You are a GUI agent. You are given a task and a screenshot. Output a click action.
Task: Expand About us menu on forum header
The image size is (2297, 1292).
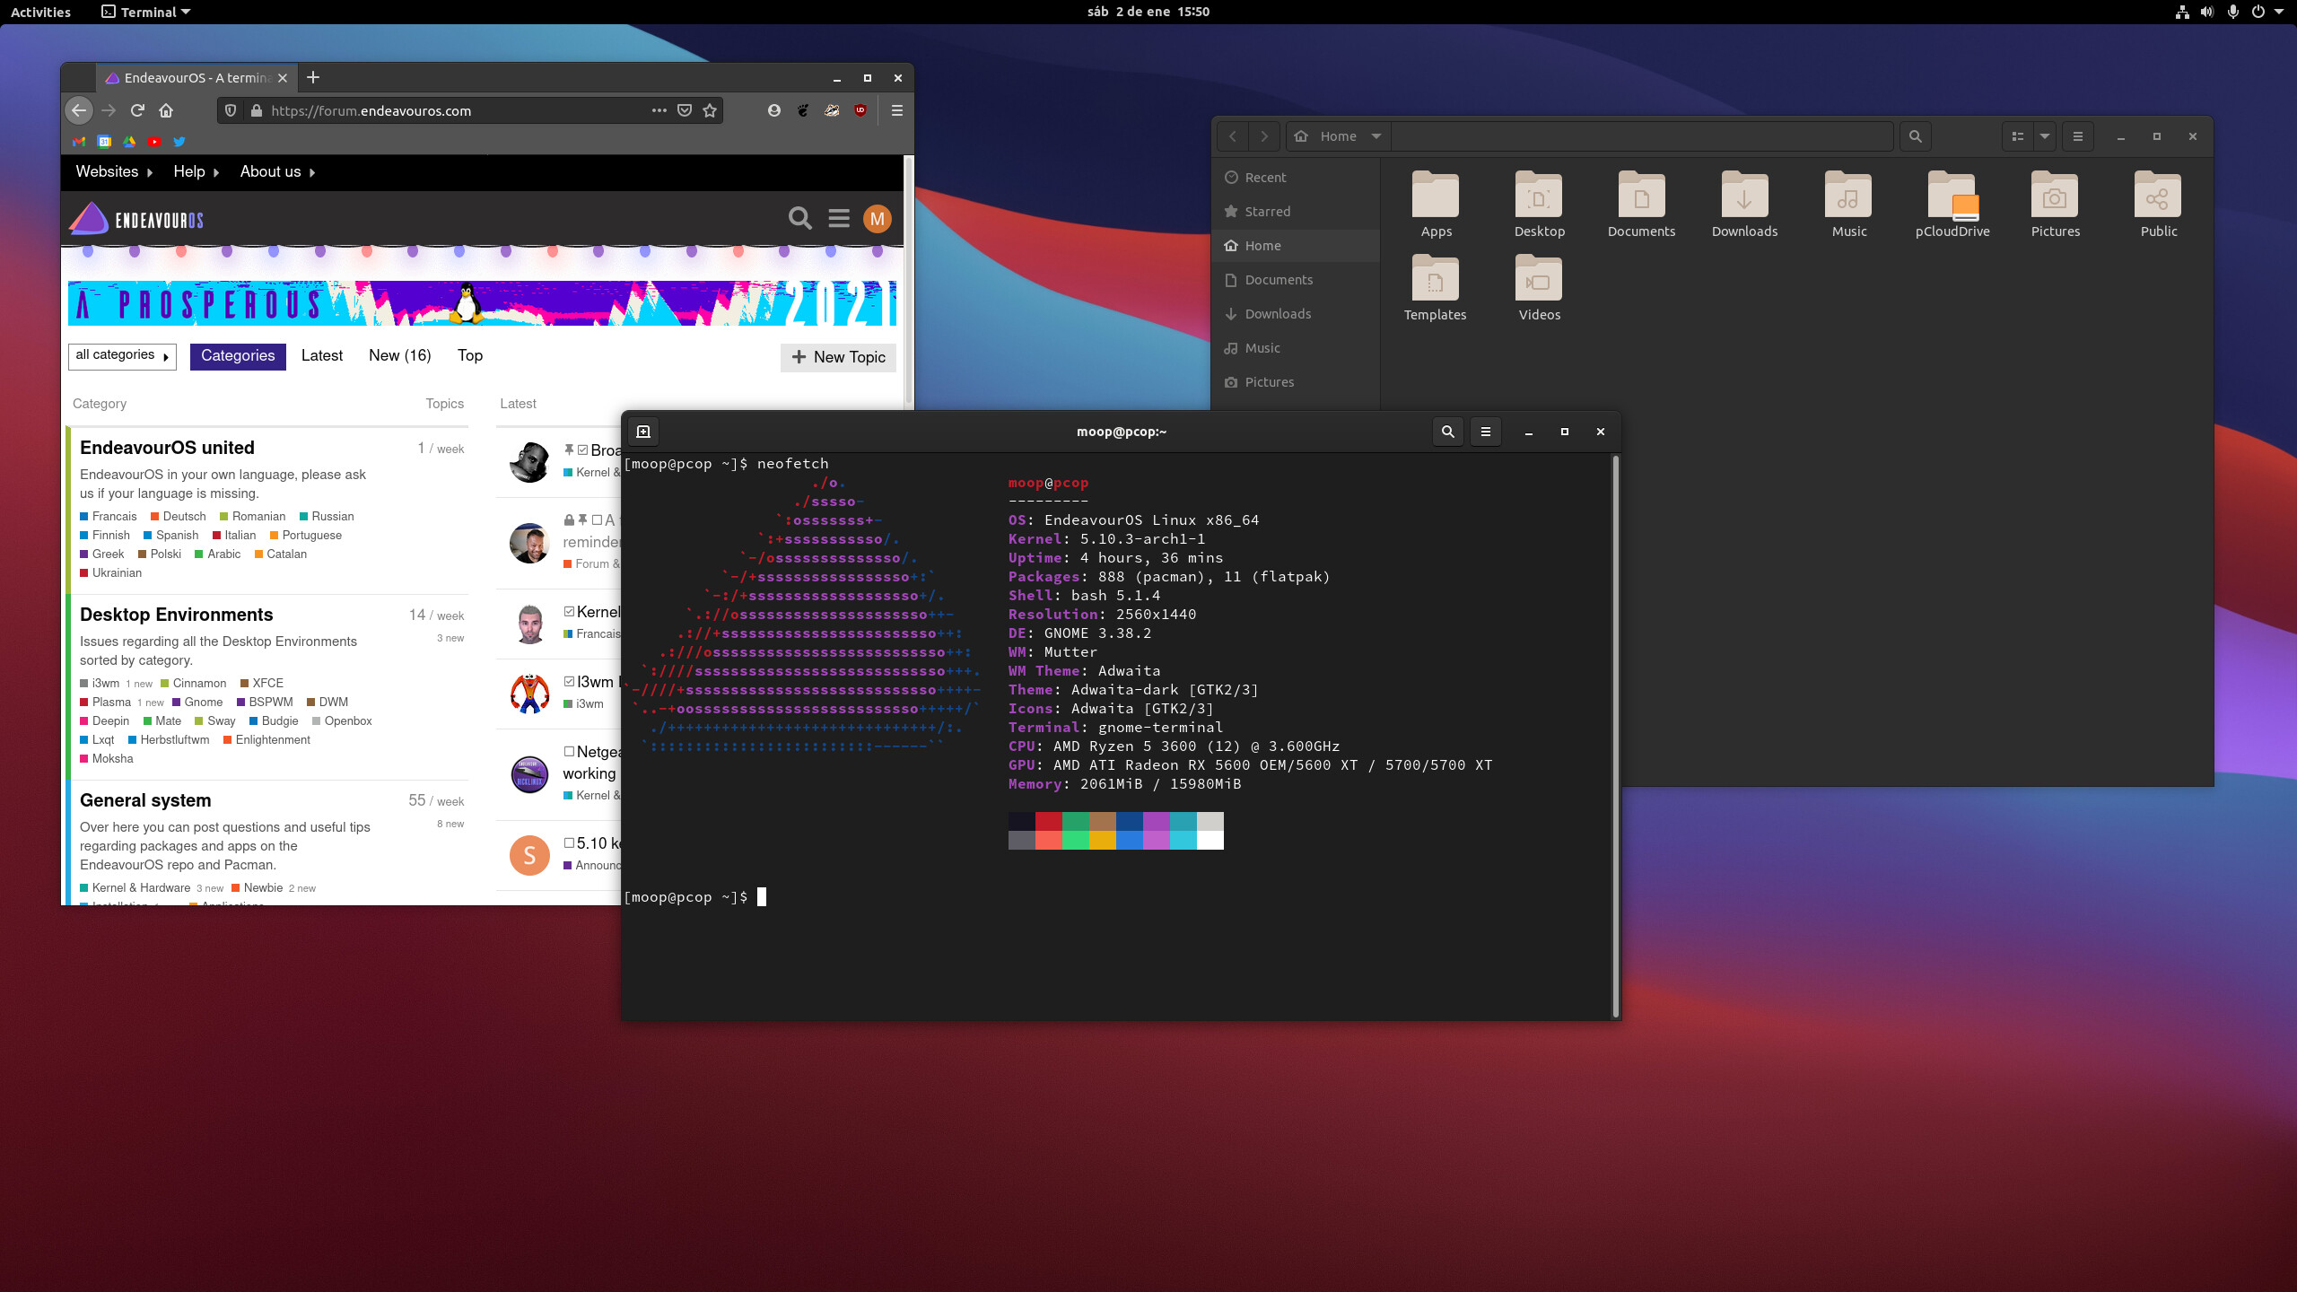[x=277, y=171]
